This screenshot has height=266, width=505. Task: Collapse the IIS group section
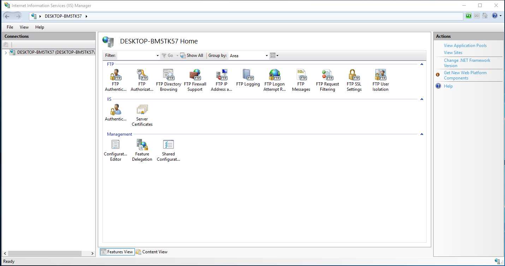point(422,99)
